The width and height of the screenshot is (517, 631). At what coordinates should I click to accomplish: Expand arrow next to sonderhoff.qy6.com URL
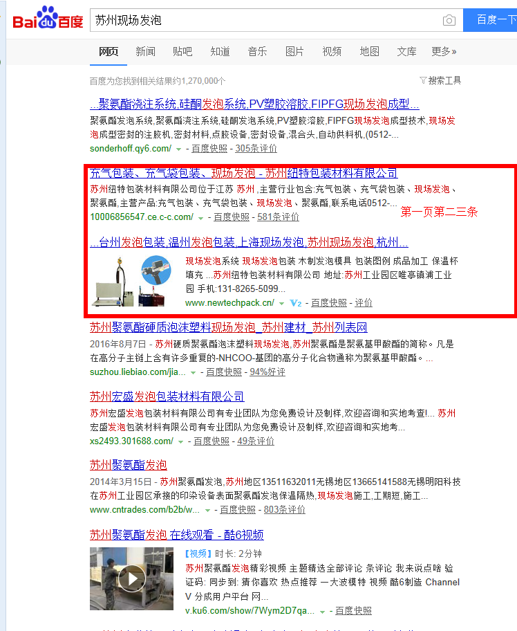pos(178,149)
